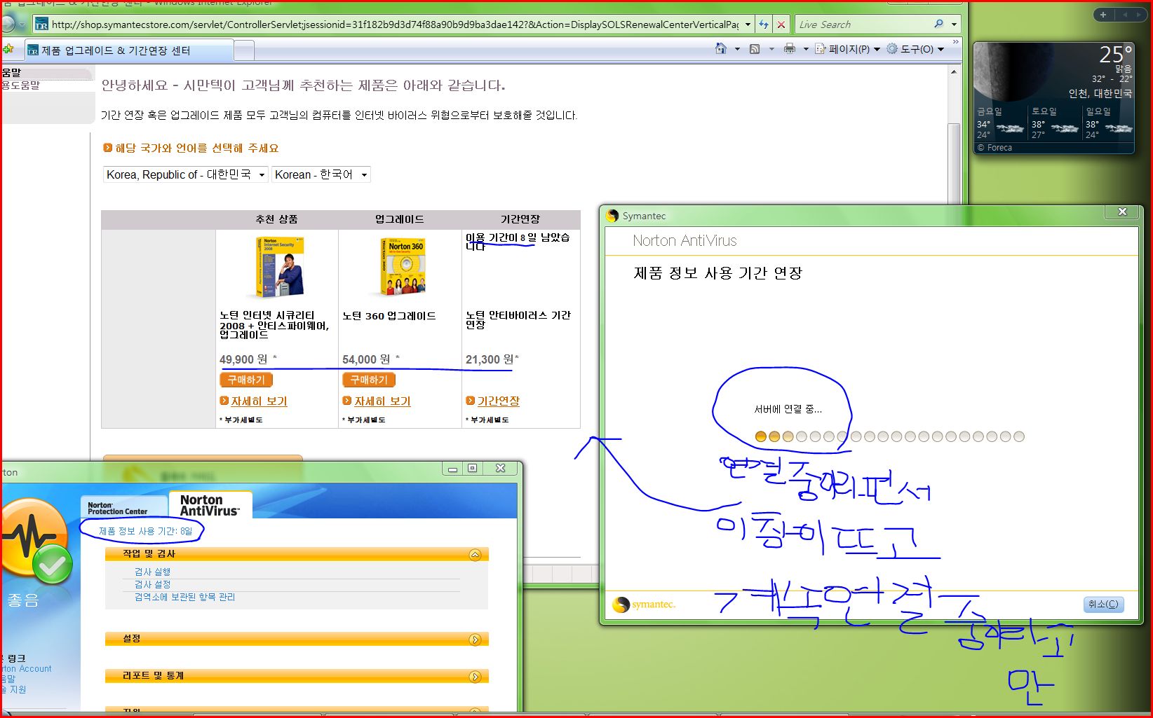Open dropdown arrow next to home icon
This screenshot has height=718, width=1153.
tap(736, 49)
